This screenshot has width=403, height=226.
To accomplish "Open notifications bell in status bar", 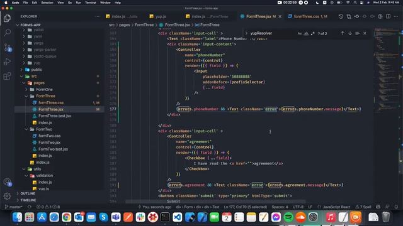I will (x=396, y=207).
